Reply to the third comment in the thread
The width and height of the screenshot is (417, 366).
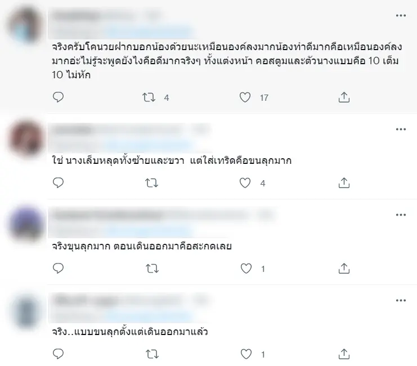(58, 269)
